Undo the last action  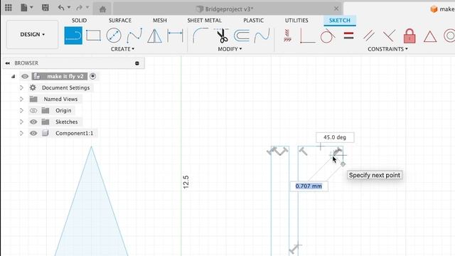(x=61, y=8)
